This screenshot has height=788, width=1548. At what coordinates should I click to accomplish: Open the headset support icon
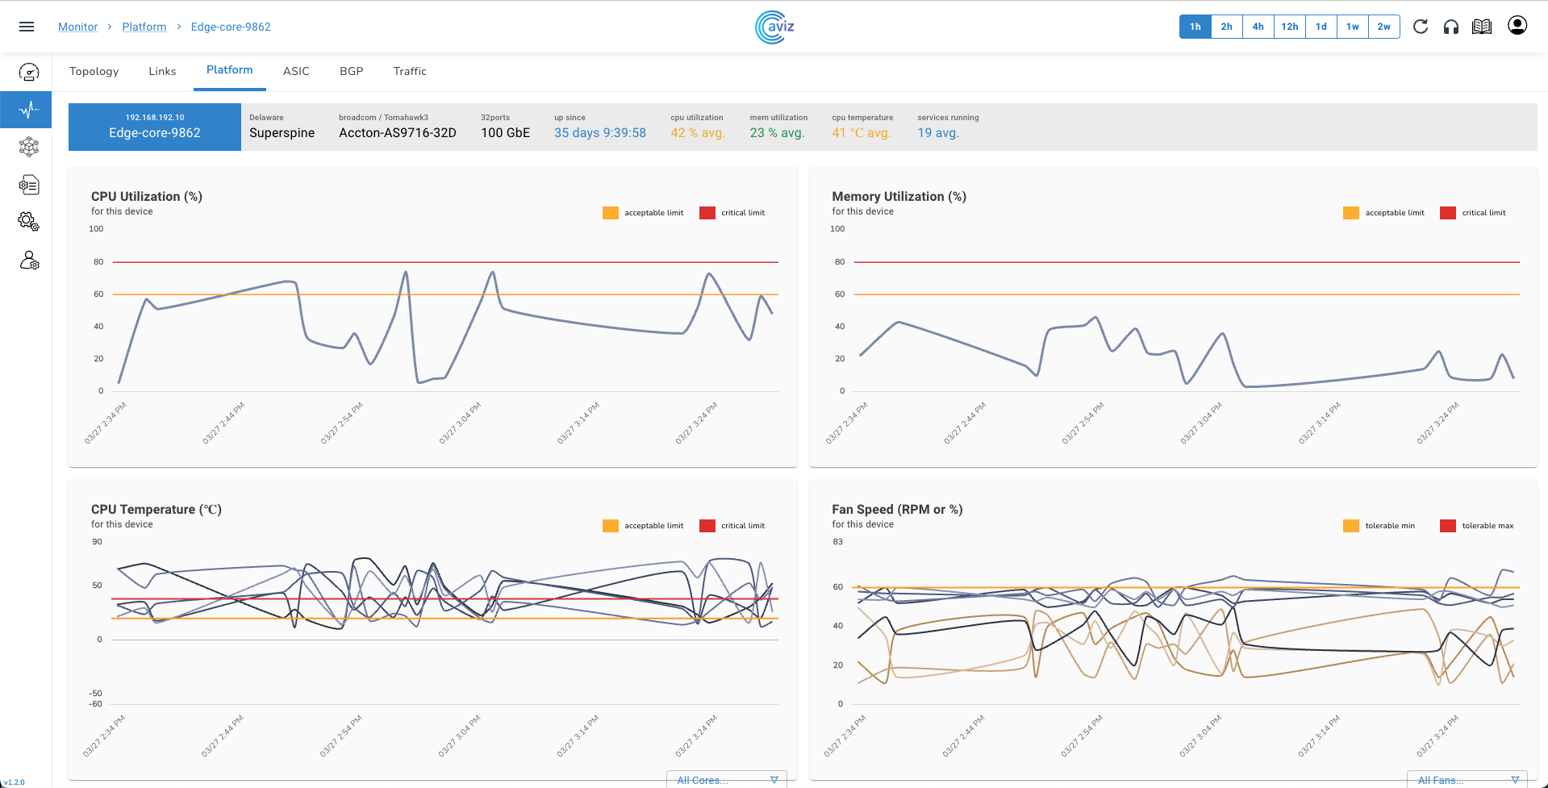(1451, 27)
